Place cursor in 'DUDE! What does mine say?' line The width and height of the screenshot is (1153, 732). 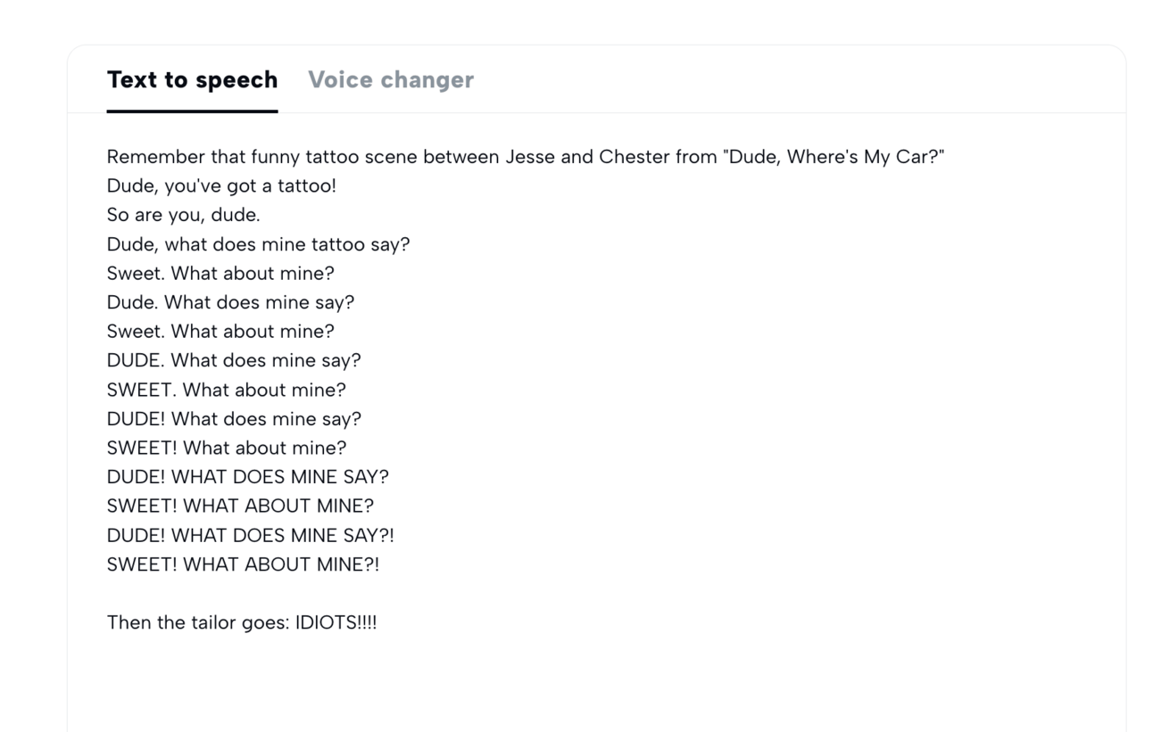(234, 418)
